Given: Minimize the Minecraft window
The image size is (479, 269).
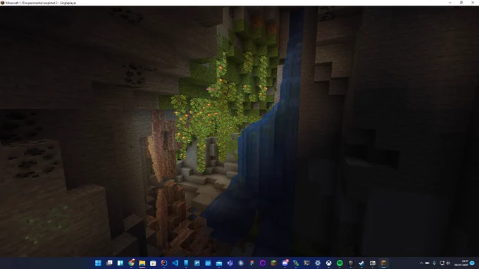Looking at the screenshot, I should pos(450,3).
